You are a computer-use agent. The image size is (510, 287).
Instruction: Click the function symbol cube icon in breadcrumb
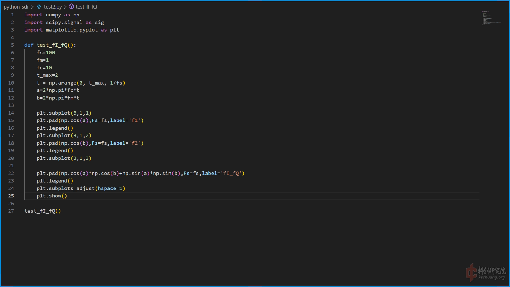click(71, 7)
